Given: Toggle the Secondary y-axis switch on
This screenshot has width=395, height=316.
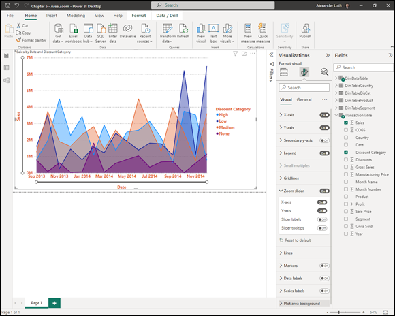Looking at the screenshot, I should pos(324,140).
